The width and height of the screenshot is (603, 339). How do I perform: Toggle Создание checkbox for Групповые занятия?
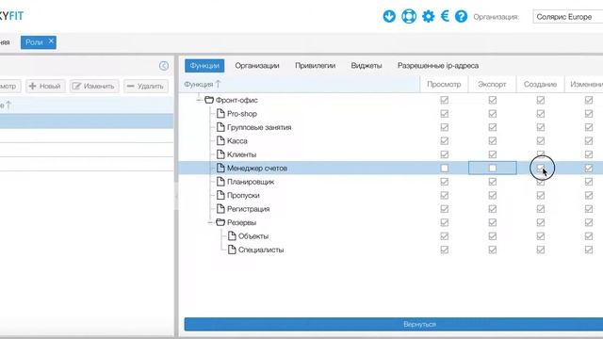pyautogui.click(x=541, y=127)
